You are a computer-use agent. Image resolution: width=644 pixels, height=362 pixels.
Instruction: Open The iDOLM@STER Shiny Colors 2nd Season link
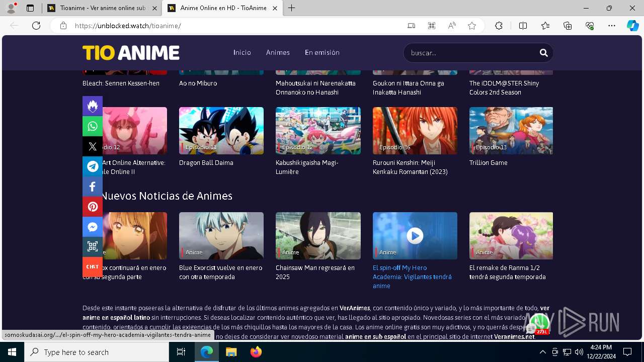click(x=504, y=88)
